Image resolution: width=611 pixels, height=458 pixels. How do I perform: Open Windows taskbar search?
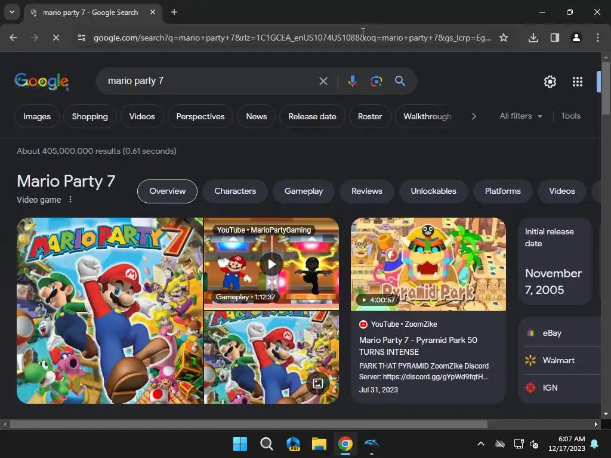[267, 444]
